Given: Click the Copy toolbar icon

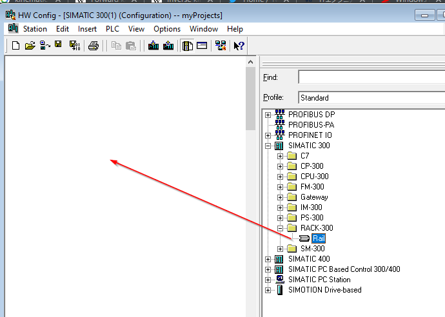Looking at the screenshot, I should (x=116, y=45).
